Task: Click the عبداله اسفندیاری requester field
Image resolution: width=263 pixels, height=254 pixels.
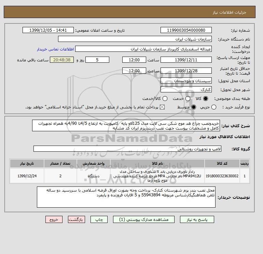Action: [x=143, y=49]
